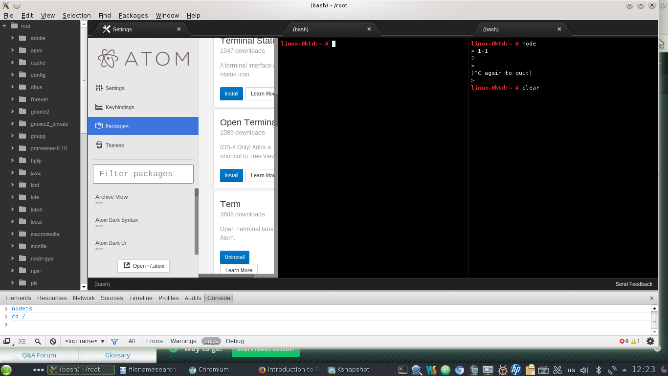
Task: Switch to the rightmost (bash) tab
Action: click(x=521, y=29)
